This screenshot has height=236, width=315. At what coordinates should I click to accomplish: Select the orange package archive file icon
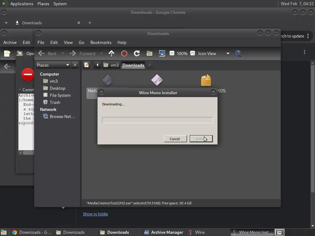point(206,80)
